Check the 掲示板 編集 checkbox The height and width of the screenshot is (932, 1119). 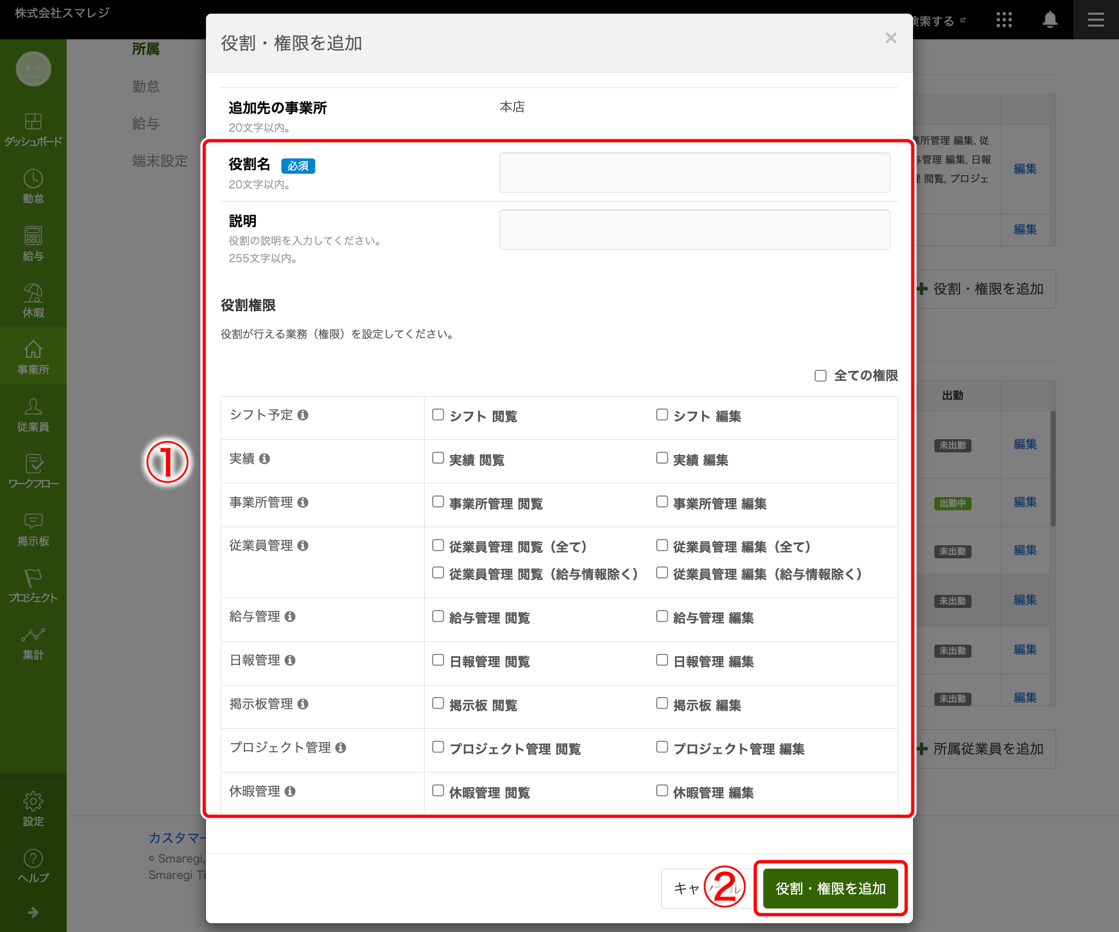[662, 703]
